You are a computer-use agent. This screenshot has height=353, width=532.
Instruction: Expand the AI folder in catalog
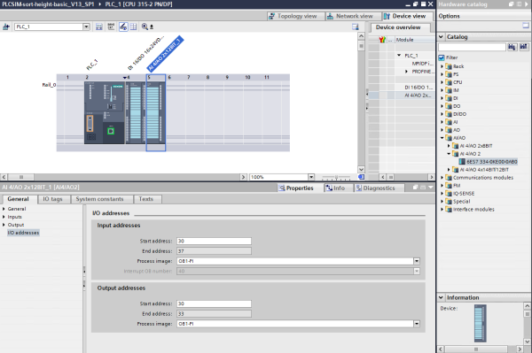[442, 122]
